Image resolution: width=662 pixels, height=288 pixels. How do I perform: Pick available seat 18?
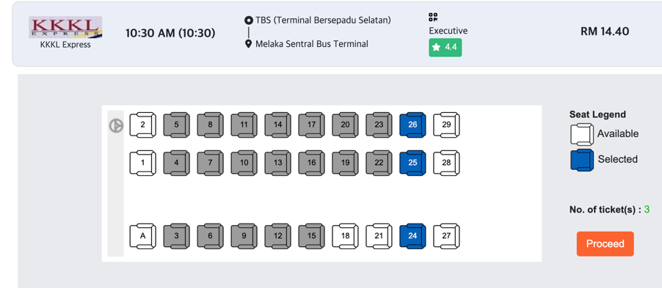point(346,236)
